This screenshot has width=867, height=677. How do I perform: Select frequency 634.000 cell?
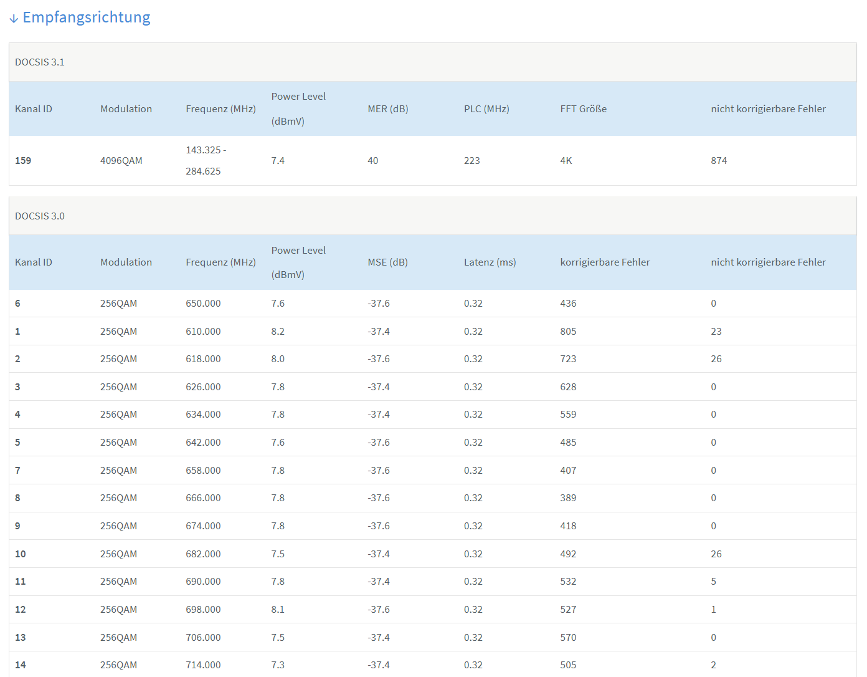(x=203, y=415)
